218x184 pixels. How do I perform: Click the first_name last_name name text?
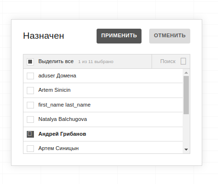(65, 105)
